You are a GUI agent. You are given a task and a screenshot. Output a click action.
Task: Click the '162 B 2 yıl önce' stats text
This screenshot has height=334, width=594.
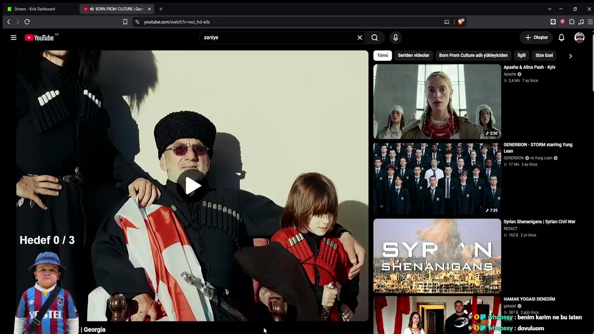(x=520, y=235)
